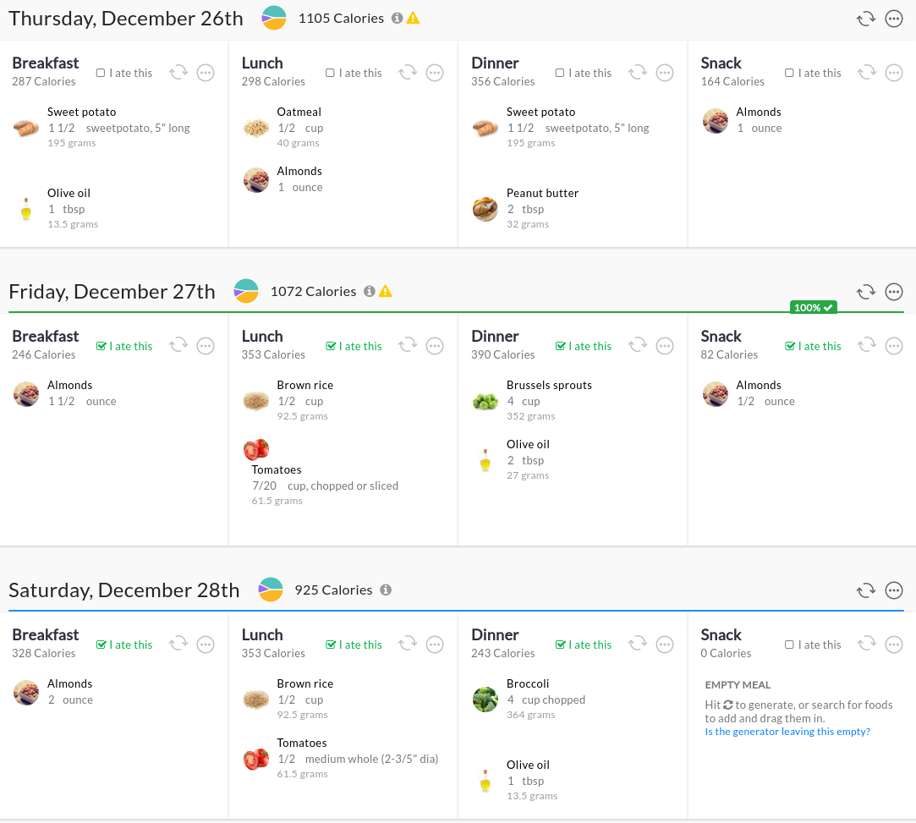This screenshot has width=916, height=823.
Task: Regenerate Saturday Lunch meal
Action: click(x=408, y=645)
